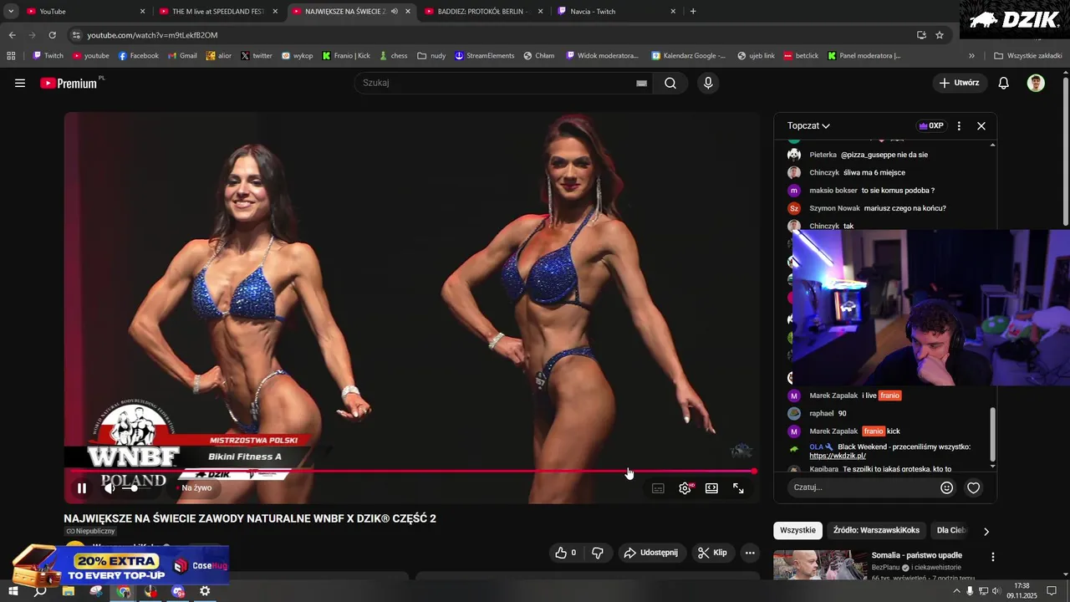
Task: Open the nudy bookmarks folder
Action: pyautogui.click(x=431, y=56)
